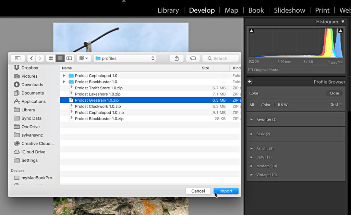Go back to previous folder
This screenshot has width=351, height=215.
click(32, 58)
